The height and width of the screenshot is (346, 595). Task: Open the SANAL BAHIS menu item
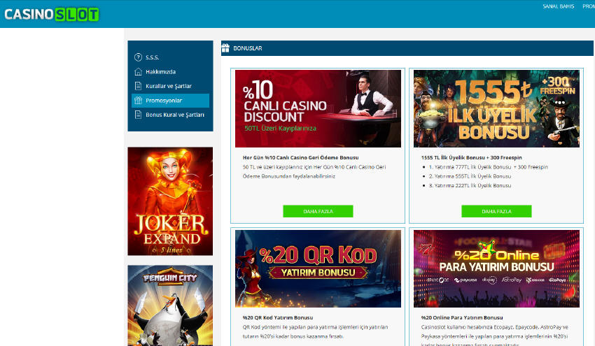557,7
